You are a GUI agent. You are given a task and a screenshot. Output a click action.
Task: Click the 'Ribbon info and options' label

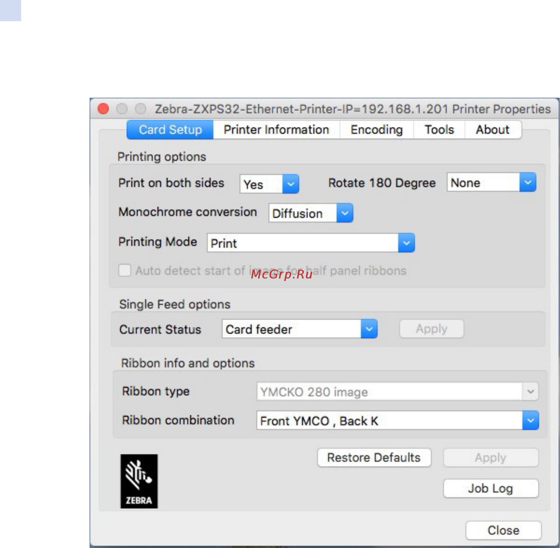pyautogui.click(x=188, y=363)
